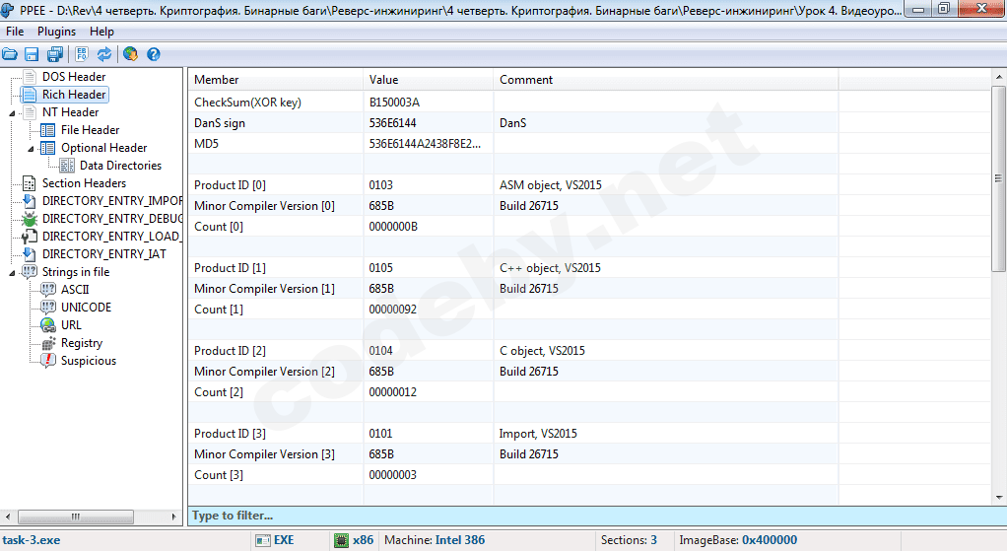Click the Save floppy disk icon

(32, 54)
